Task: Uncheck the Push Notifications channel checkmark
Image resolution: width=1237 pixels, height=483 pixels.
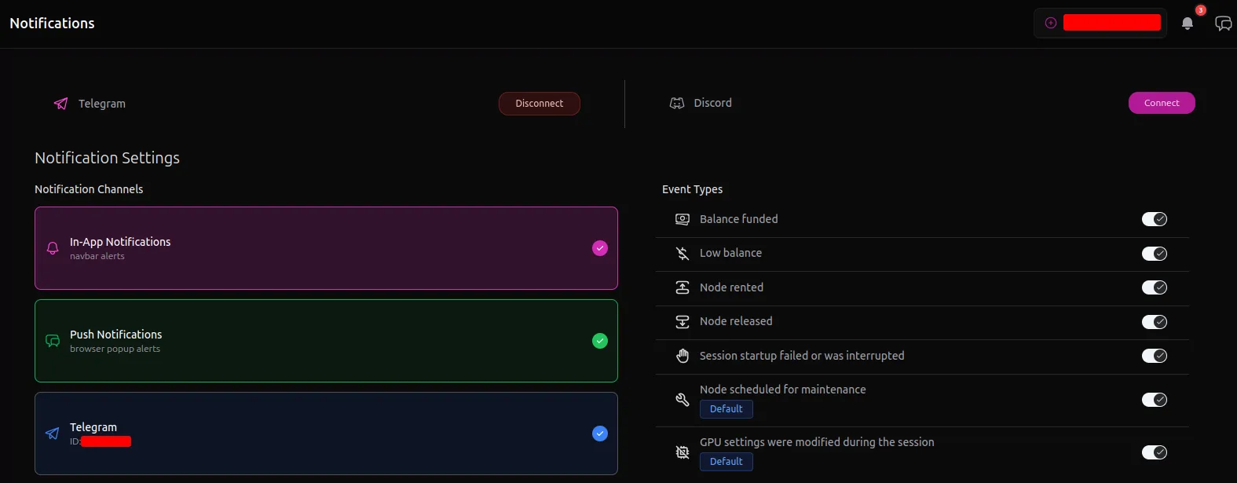Action: [600, 341]
